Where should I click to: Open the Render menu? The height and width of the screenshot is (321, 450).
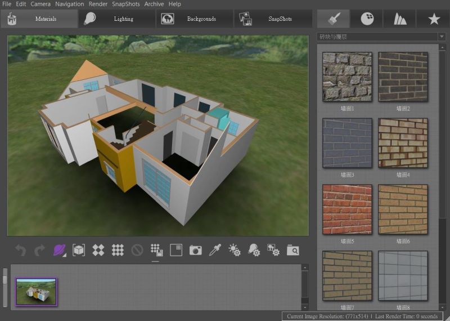(98, 4)
